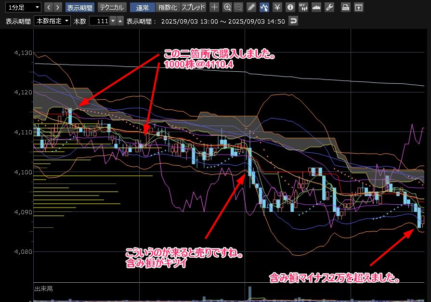Click the date range 2025/09/03 13:00 text
Viewport: 431px width, 302px height.
coord(189,22)
